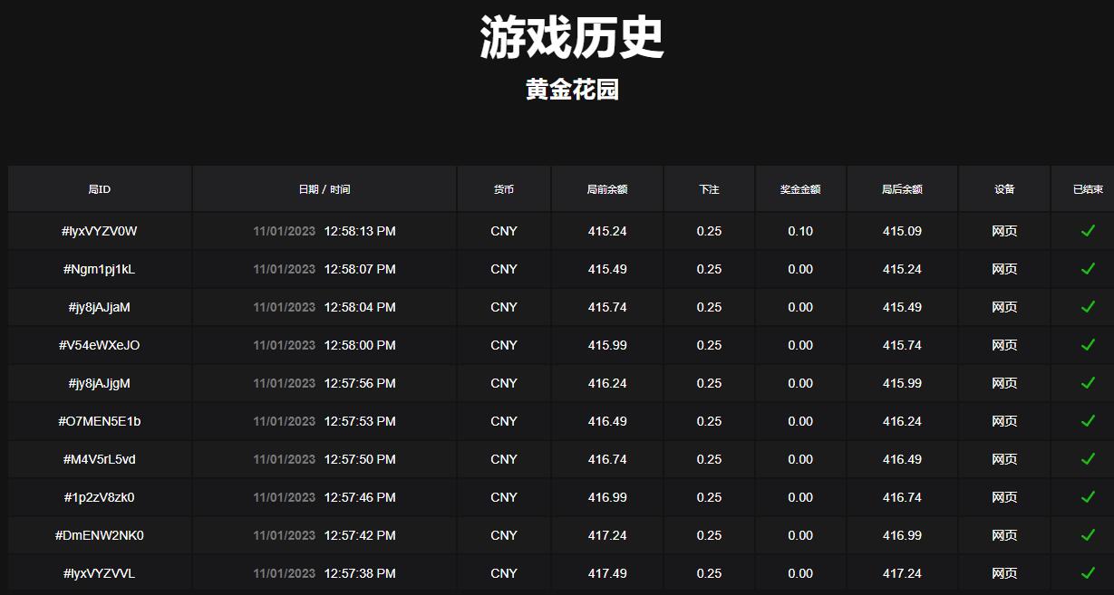Click the 415.74 starting balance value
This screenshot has height=595, width=1114.
pyautogui.click(x=607, y=307)
